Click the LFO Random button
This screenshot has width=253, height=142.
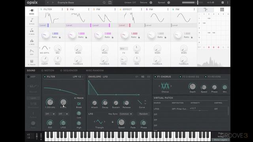tap(143, 114)
